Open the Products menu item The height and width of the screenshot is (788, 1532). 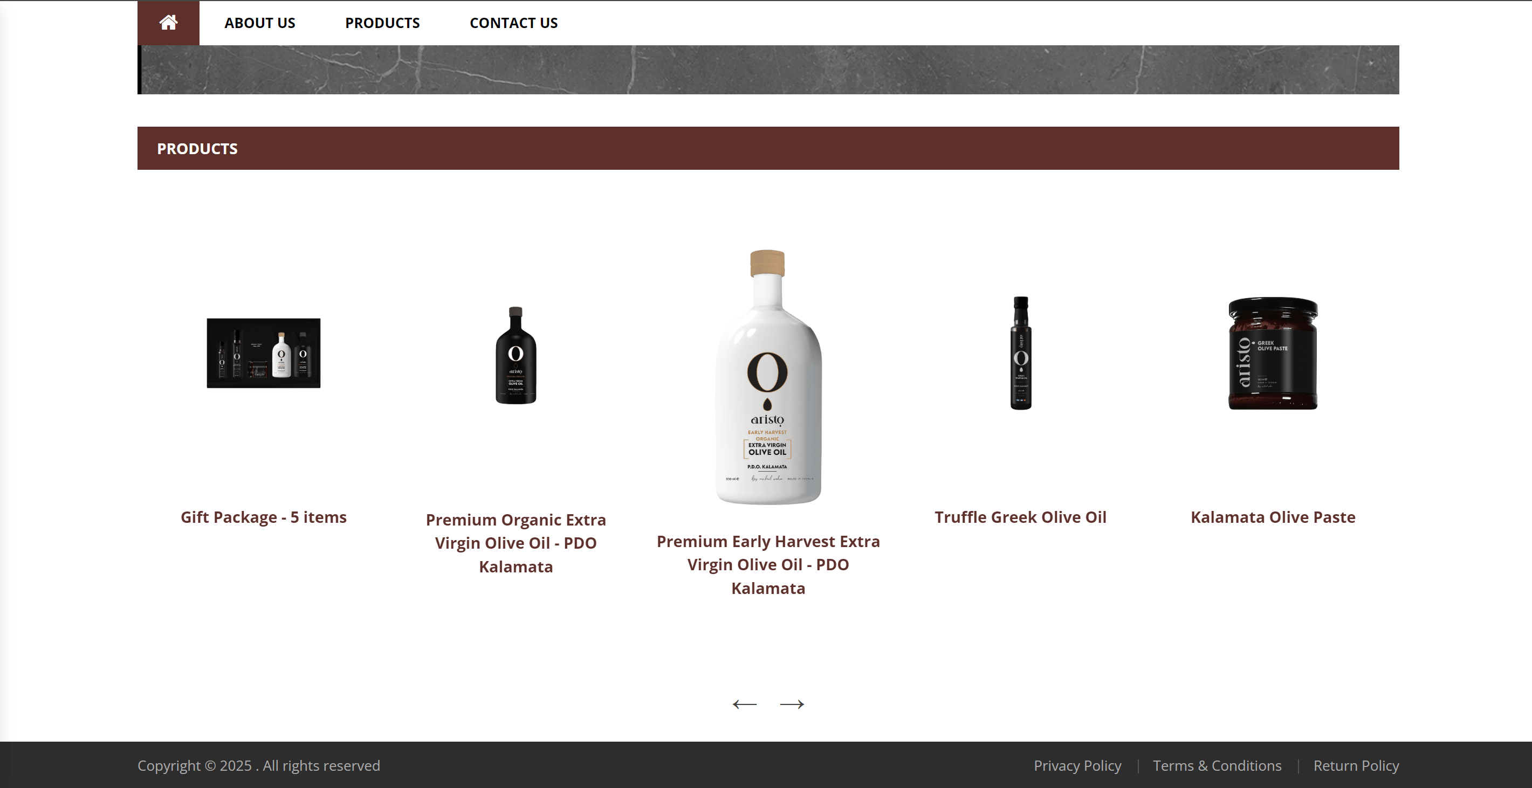pyautogui.click(x=382, y=23)
